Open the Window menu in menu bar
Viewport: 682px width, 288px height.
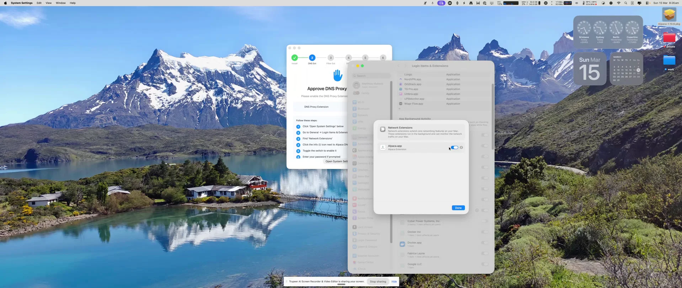(x=60, y=3)
